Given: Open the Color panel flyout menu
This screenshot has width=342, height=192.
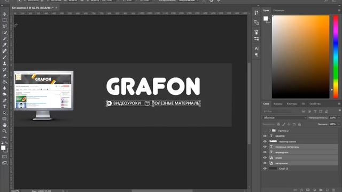Looking at the screenshot, I should pos(339,10).
